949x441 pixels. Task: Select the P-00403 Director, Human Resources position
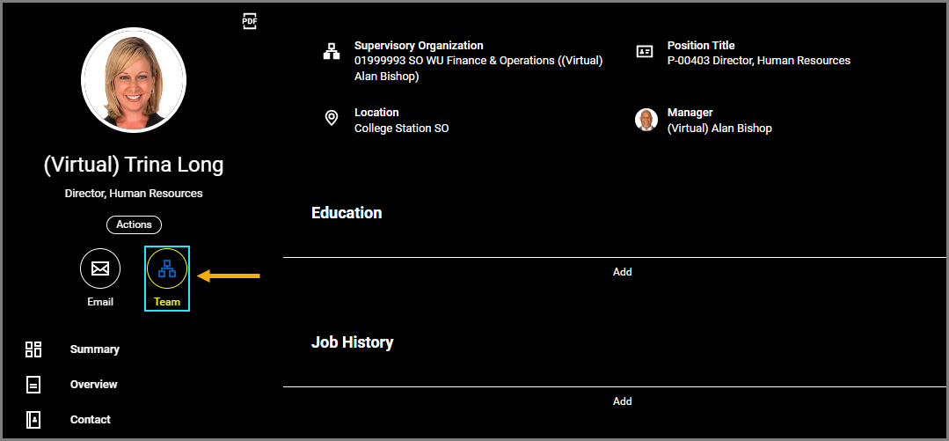coord(758,61)
